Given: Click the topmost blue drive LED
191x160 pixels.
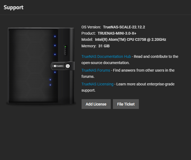Looking at the screenshot, I should pyautogui.click(x=55, y=36).
